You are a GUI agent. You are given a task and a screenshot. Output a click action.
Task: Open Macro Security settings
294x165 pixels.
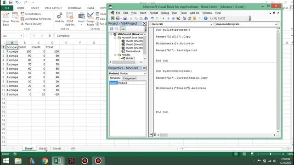point(31,24)
